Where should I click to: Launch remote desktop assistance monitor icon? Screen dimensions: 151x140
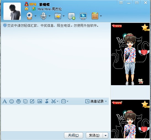click(x=83, y=16)
